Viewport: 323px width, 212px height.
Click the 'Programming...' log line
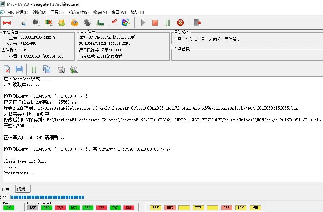tap(19, 173)
